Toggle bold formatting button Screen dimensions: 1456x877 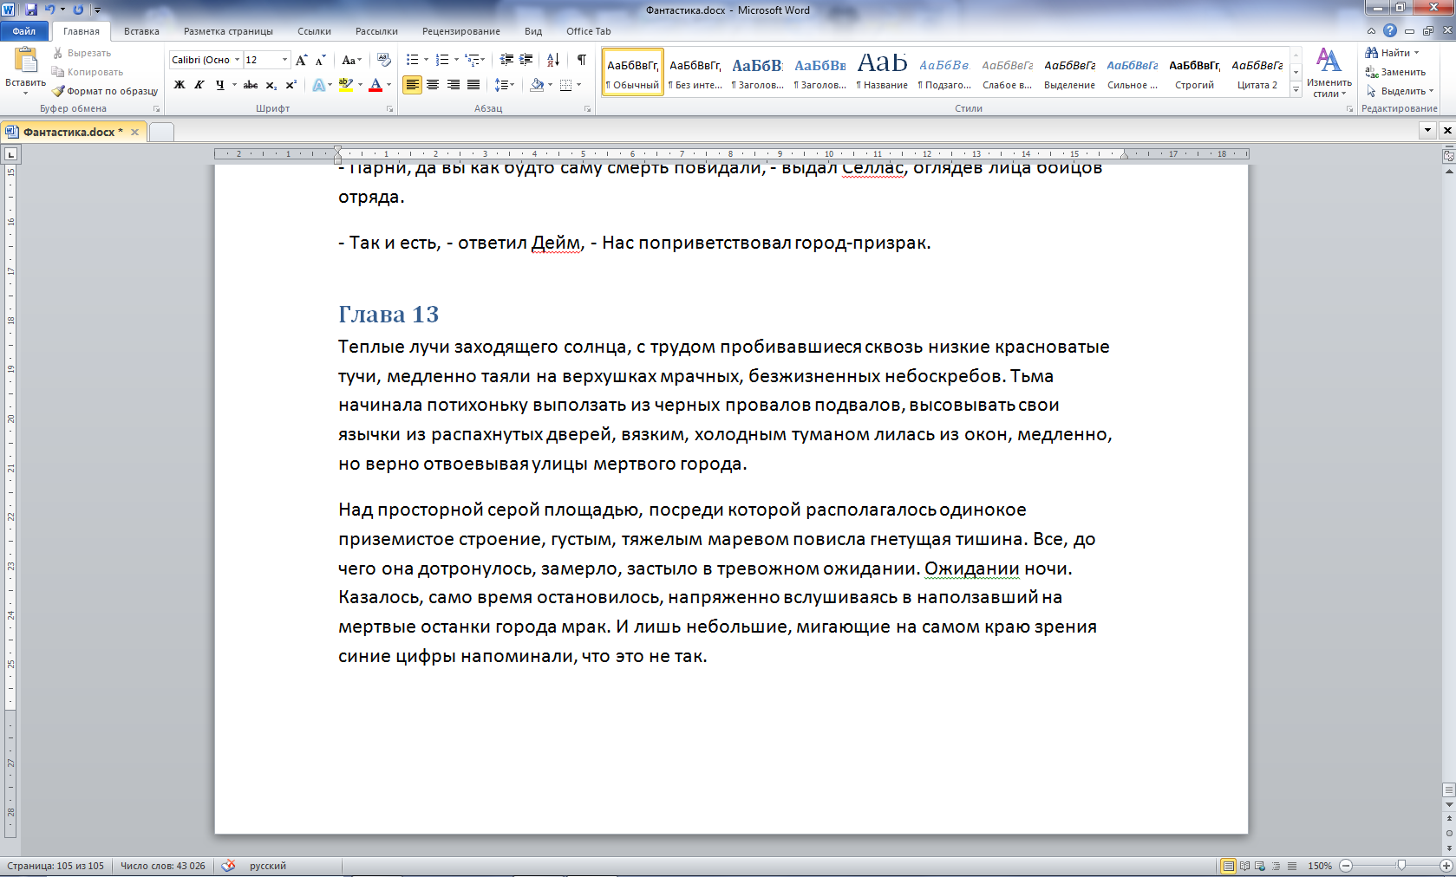[180, 85]
